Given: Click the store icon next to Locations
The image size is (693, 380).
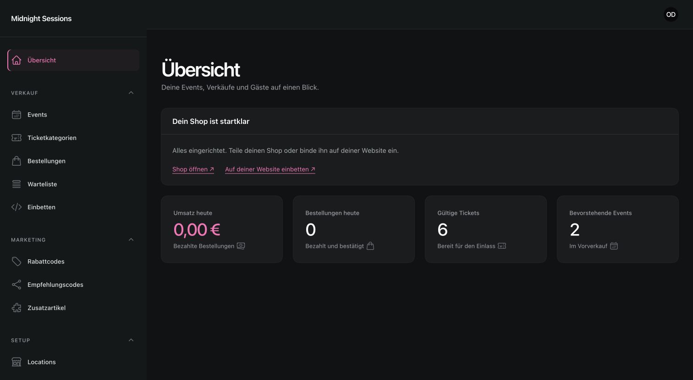Looking at the screenshot, I should (16, 362).
